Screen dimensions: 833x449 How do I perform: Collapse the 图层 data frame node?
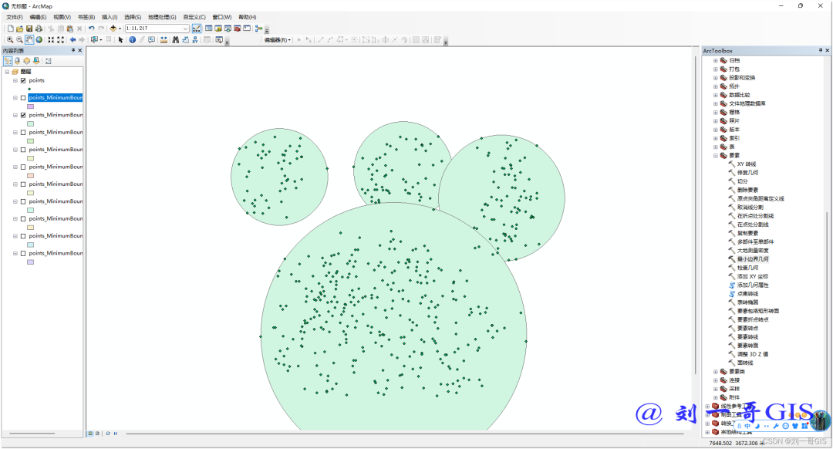(x=7, y=72)
